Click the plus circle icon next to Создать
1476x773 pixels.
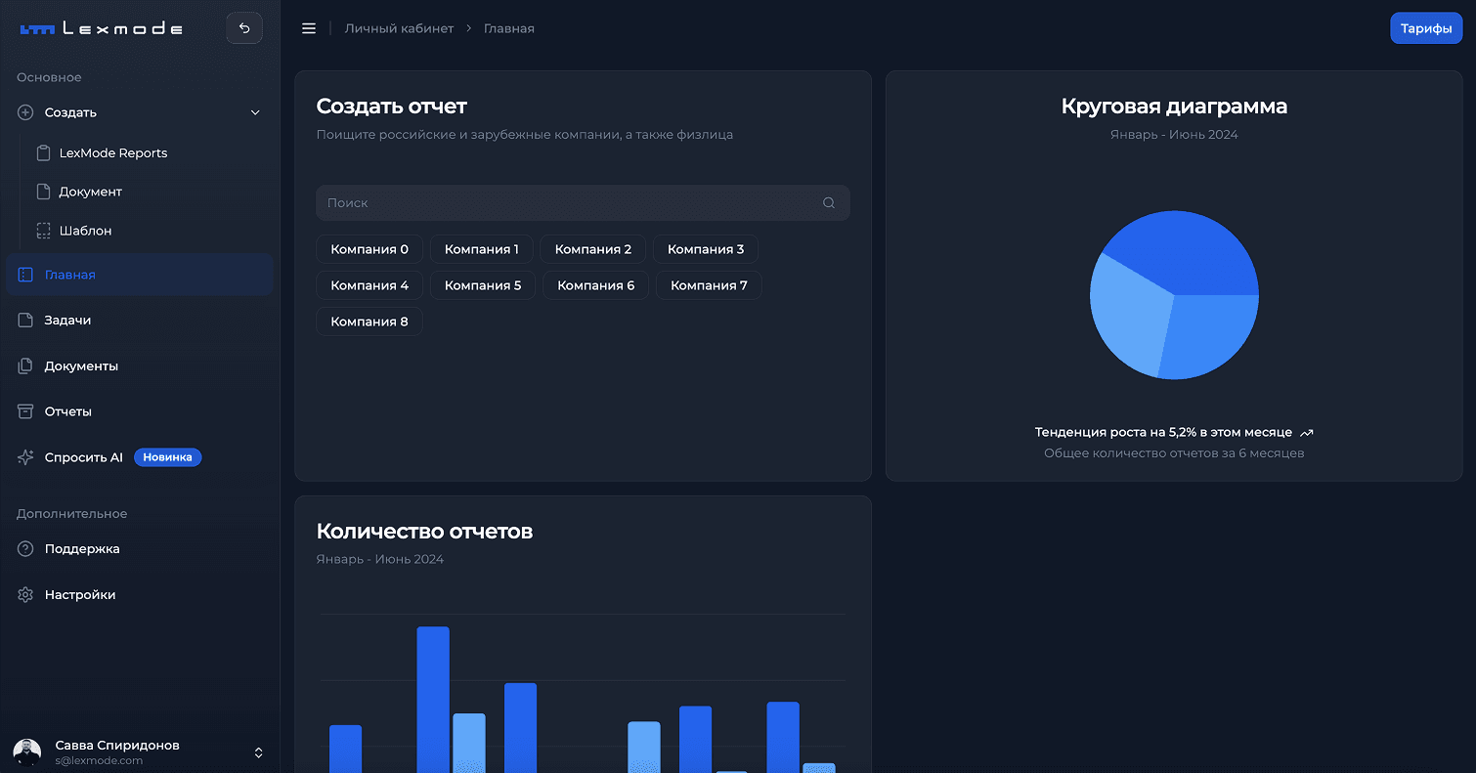[x=25, y=112]
